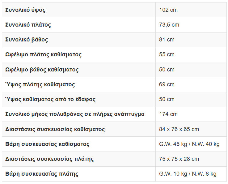Select the 55 cm value
Screen dimensions: 228x184
pos(167,54)
